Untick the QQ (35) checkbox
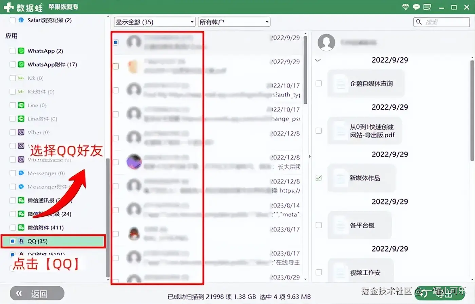The image size is (475, 304). (x=13, y=241)
